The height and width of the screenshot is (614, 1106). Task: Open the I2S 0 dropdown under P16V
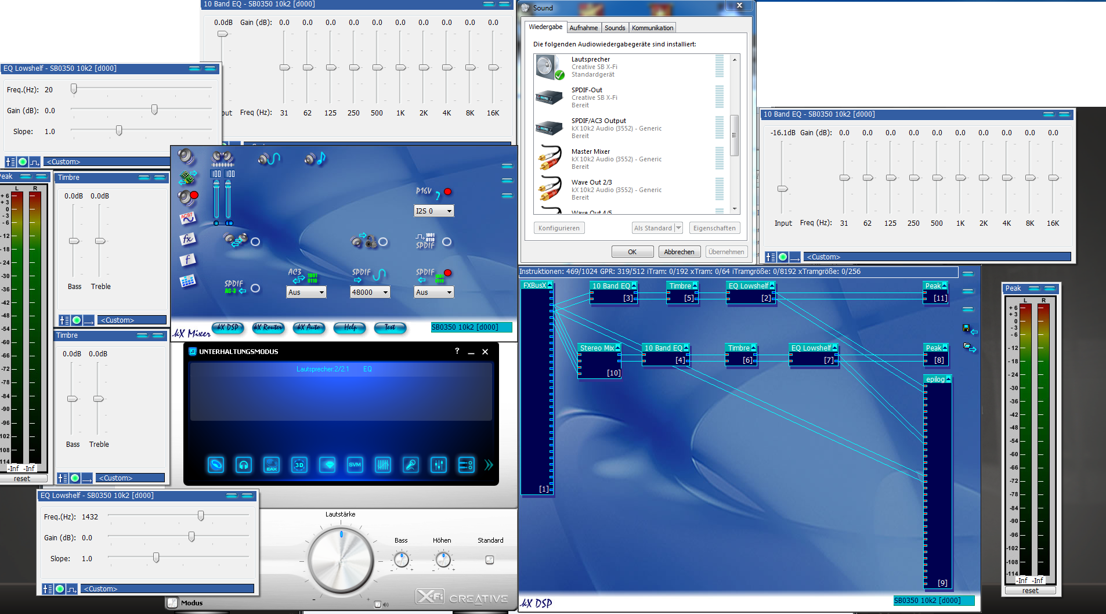tap(434, 211)
